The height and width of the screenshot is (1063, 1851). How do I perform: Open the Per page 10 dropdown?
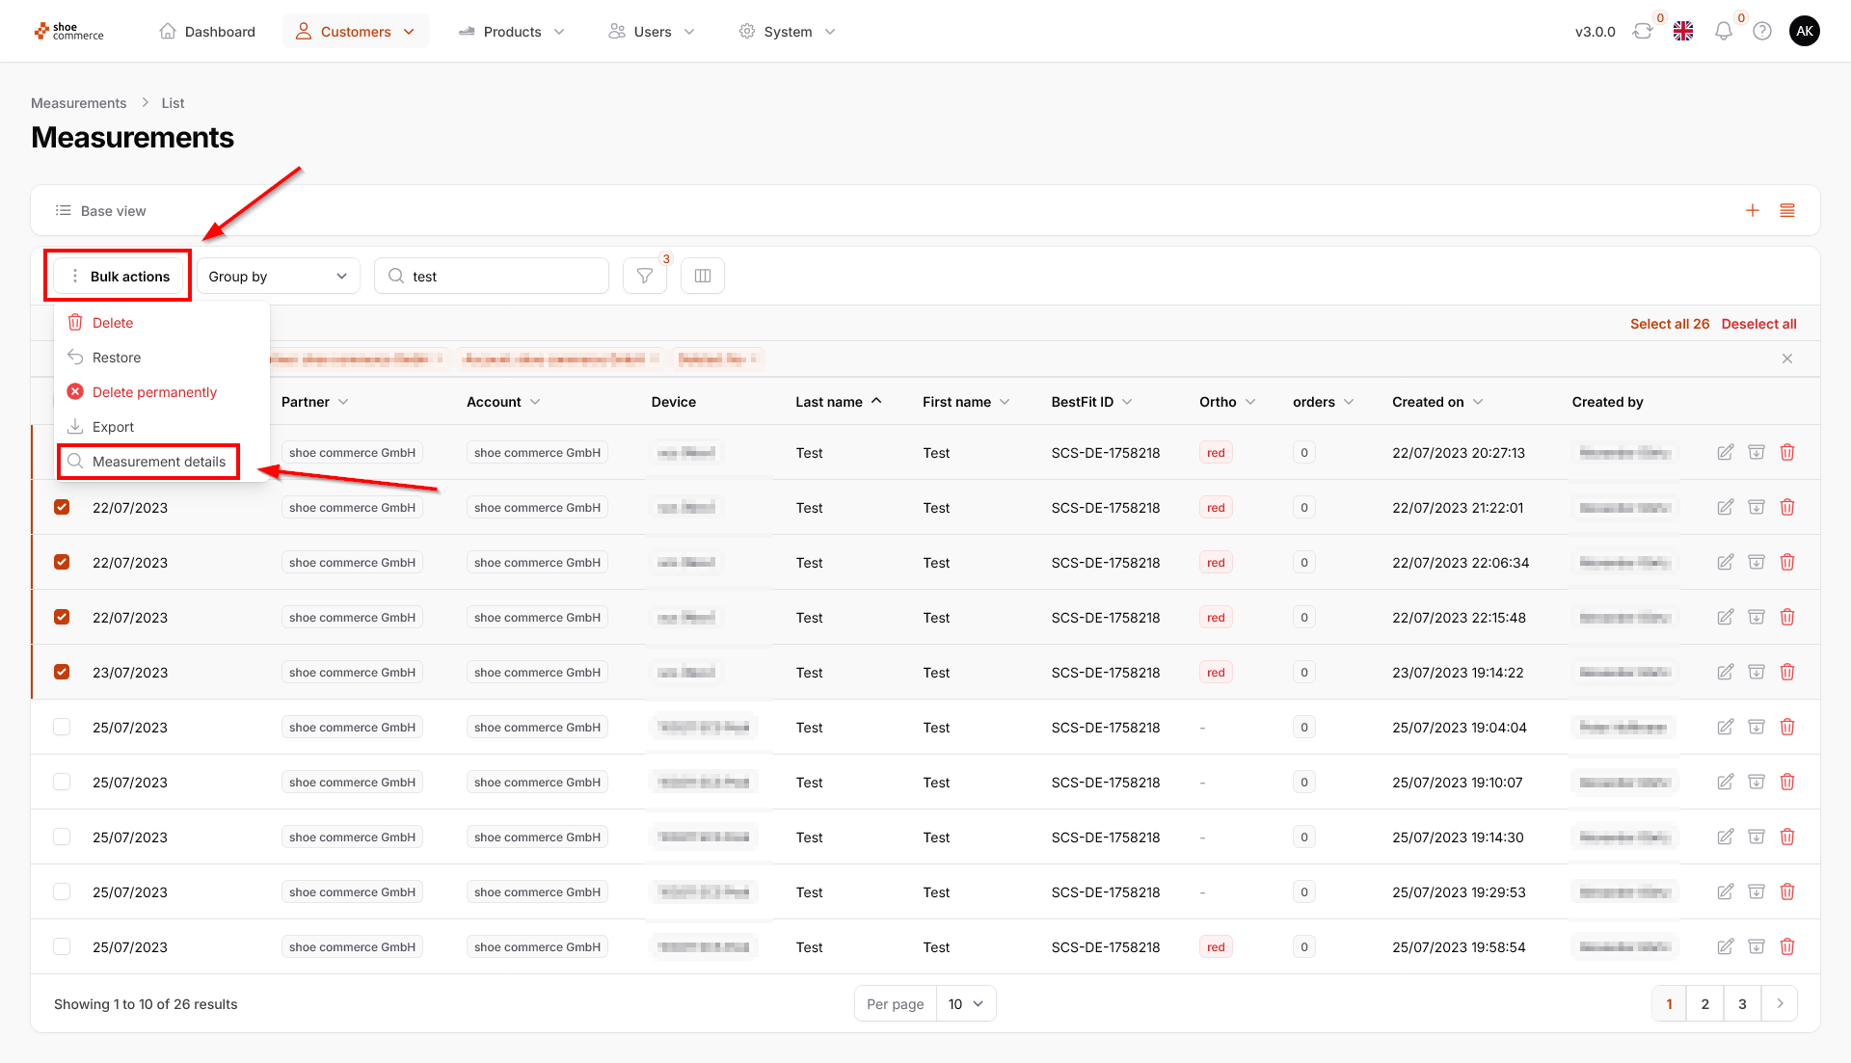965,1003
